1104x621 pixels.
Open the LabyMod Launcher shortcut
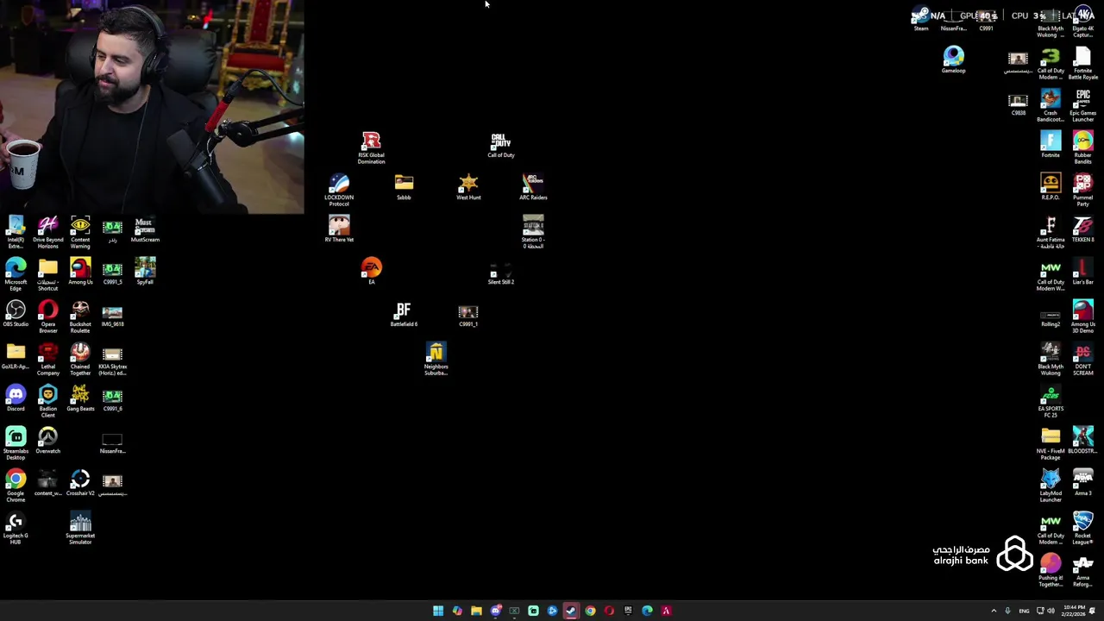tap(1051, 486)
